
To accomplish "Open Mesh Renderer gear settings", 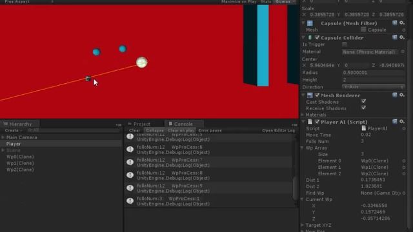I will [x=401, y=95].
